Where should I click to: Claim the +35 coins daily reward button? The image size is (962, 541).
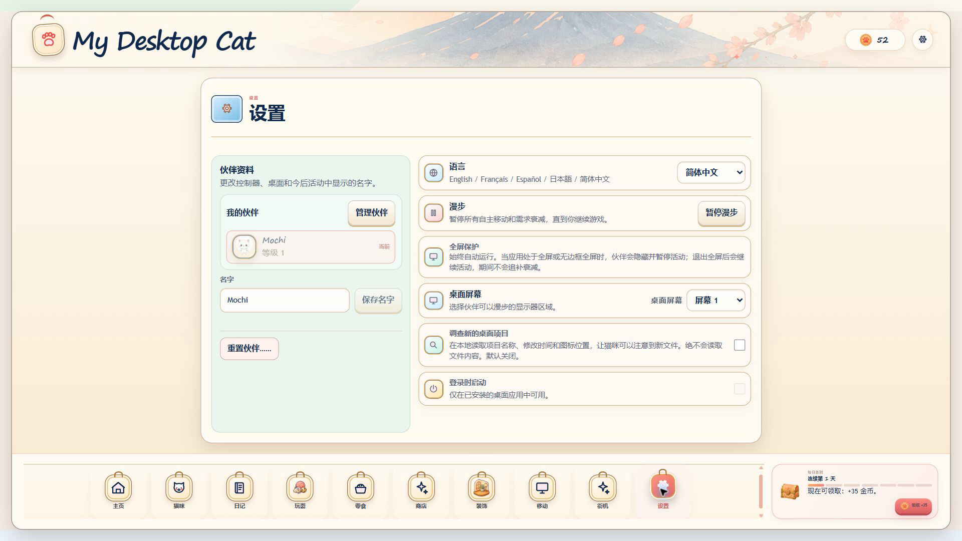pyautogui.click(x=913, y=505)
